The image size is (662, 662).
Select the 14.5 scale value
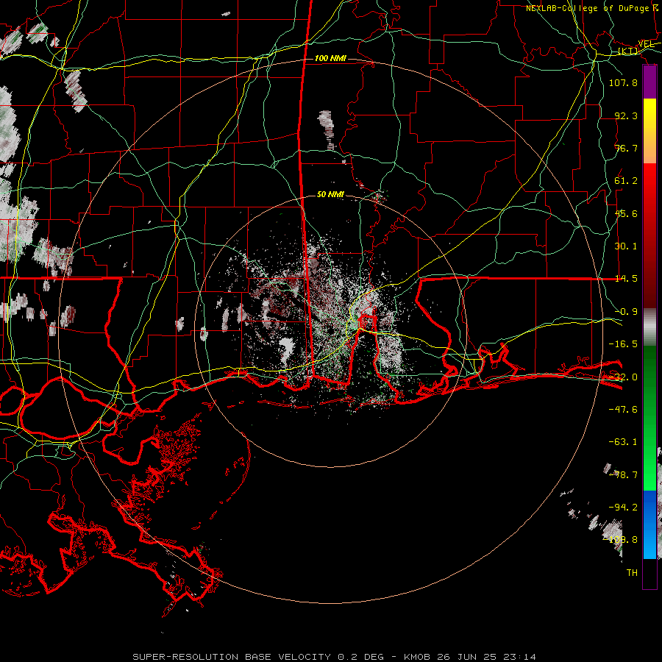[x=626, y=279]
